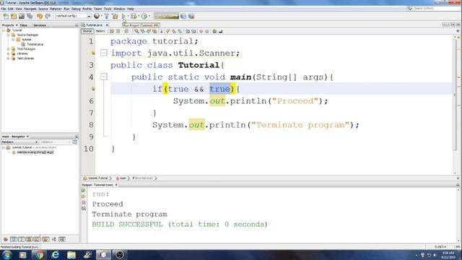The width and height of the screenshot is (462, 260).
Task: Open the Refactor menu
Action: pos(56,9)
